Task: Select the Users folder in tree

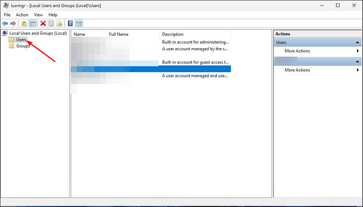Action: coord(18,40)
